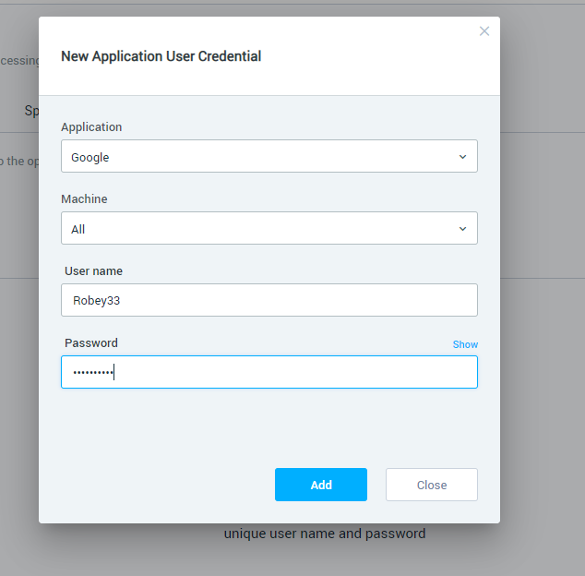Click the Application field label
The width and height of the screenshot is (585, 576).
pos(91,127)
